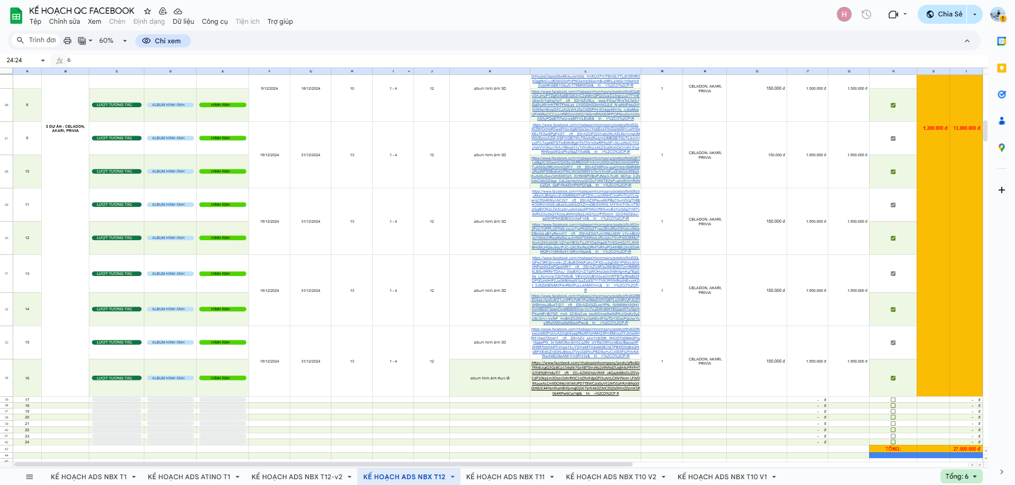Viewport: 1015px width, 485px height.
Task: Open the 60% zoom dropdown
Action: 113,41
